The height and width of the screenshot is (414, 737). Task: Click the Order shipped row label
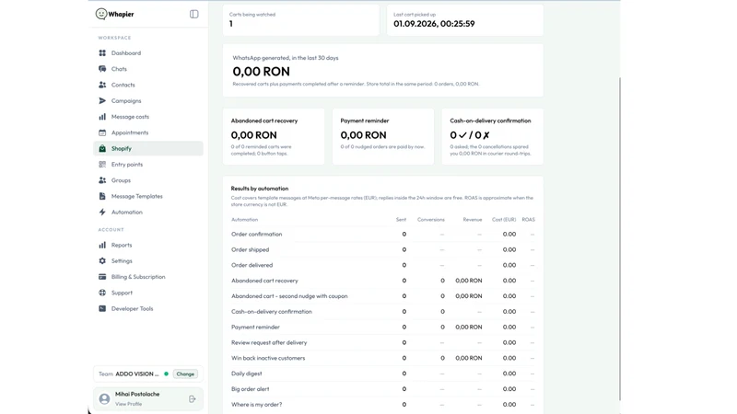coord(250,249)
